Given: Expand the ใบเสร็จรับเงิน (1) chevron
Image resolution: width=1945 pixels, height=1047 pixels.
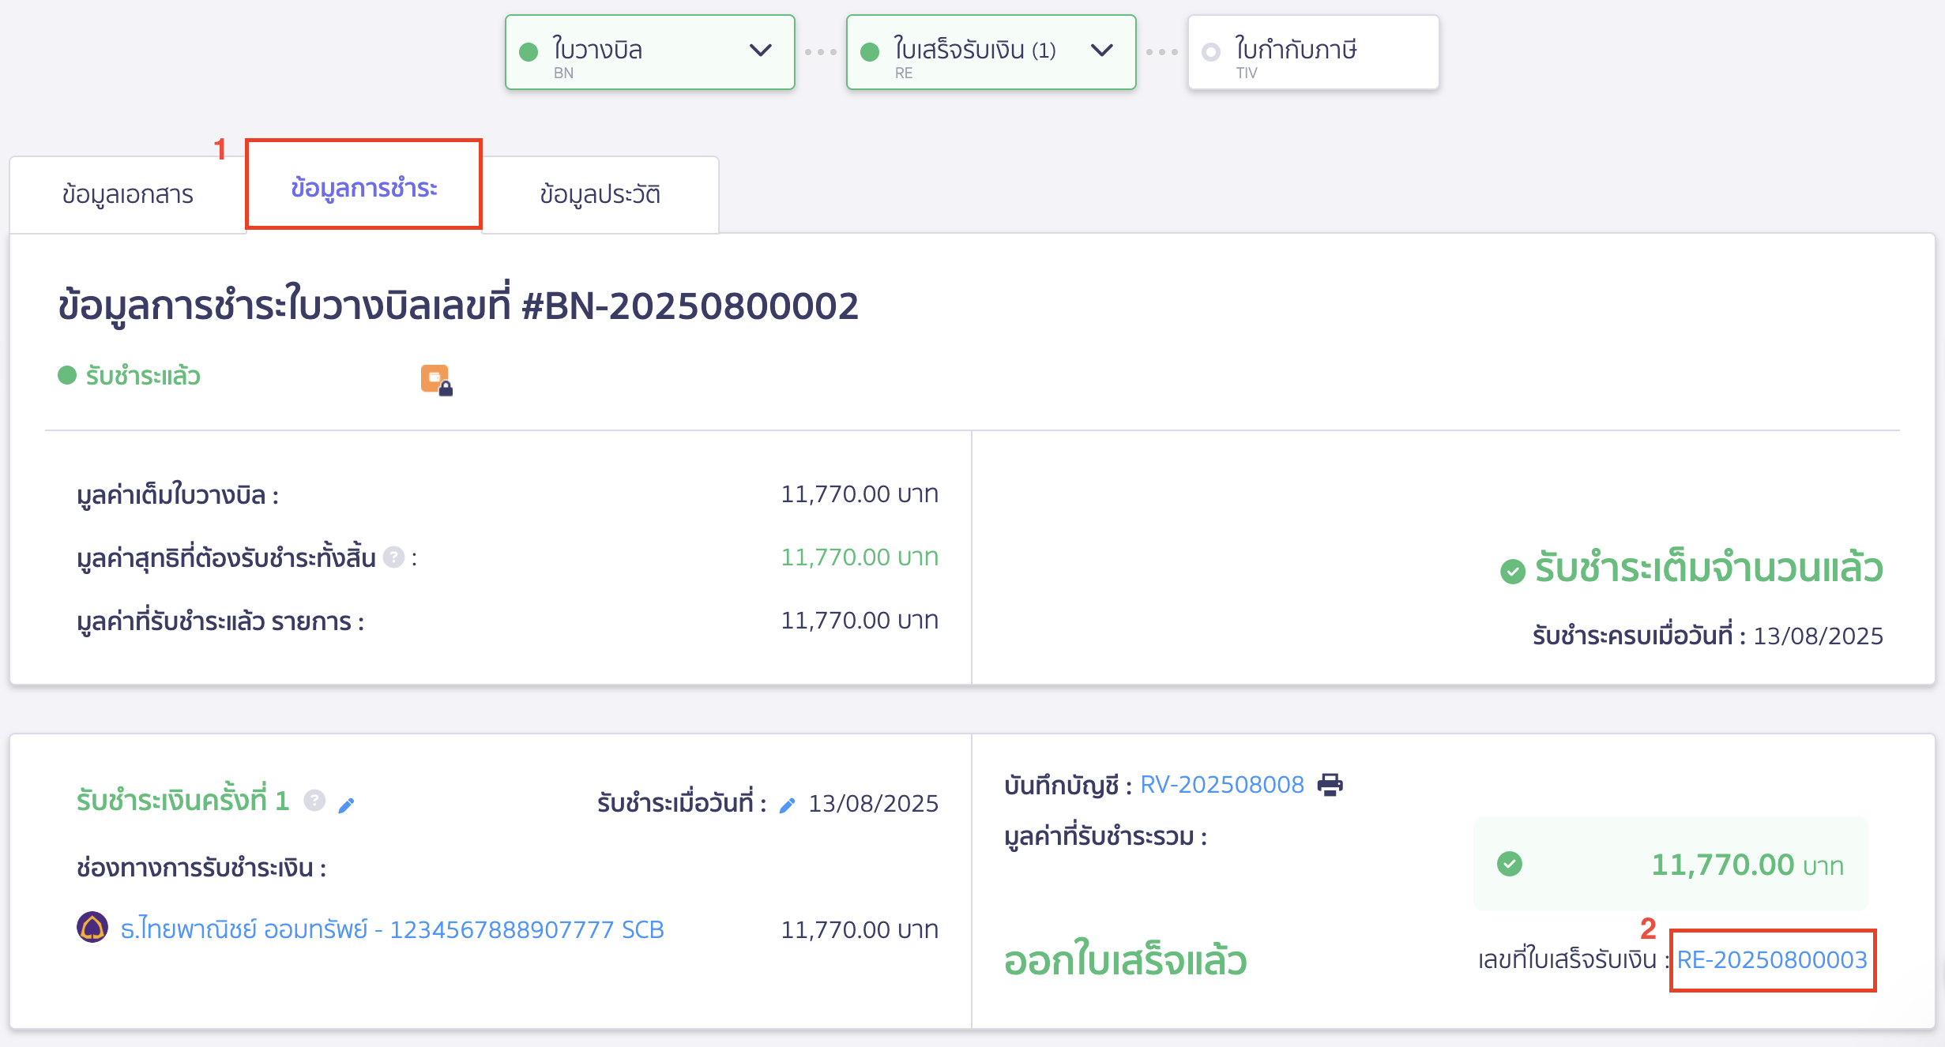Looking at the screenshot, I should pyautogui.click(x=1101, y=51).
